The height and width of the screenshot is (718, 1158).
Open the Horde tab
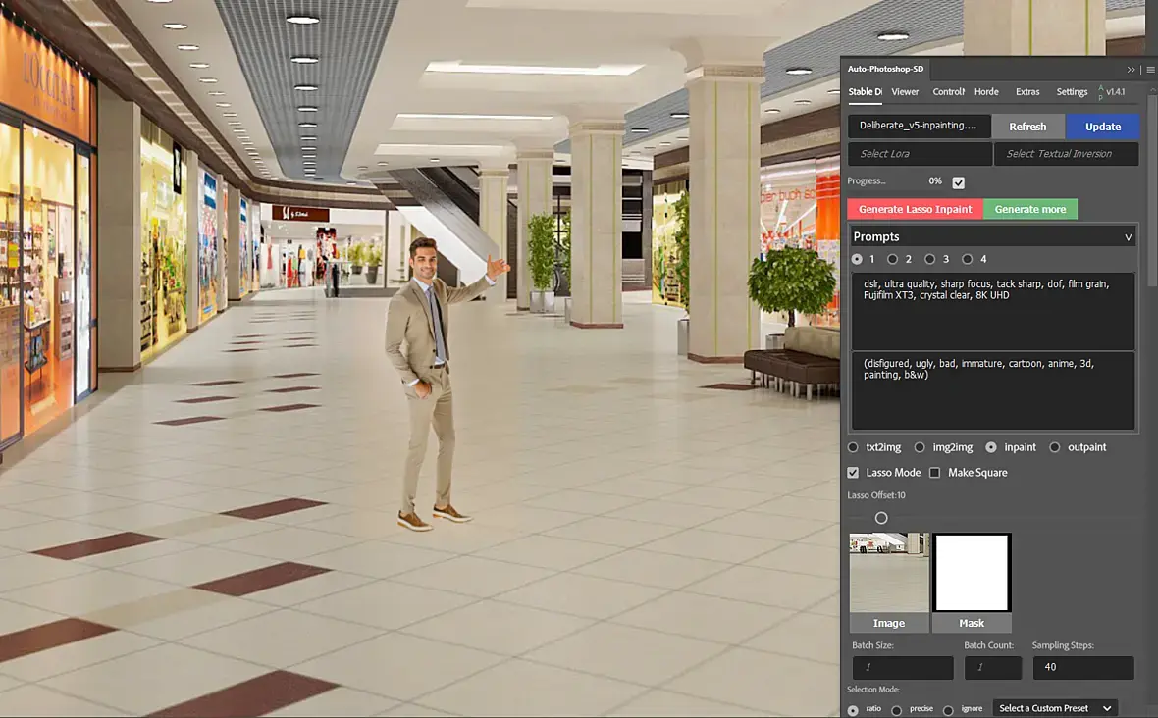[x=986, y=92]
